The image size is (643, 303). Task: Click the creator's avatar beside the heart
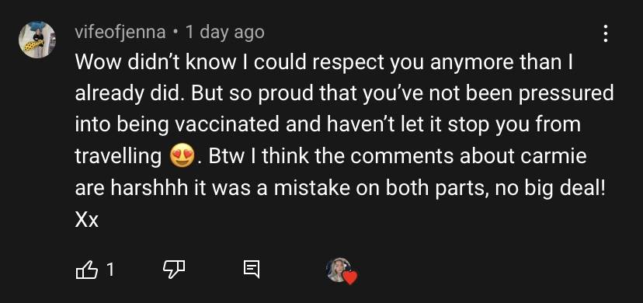point(339,270)
